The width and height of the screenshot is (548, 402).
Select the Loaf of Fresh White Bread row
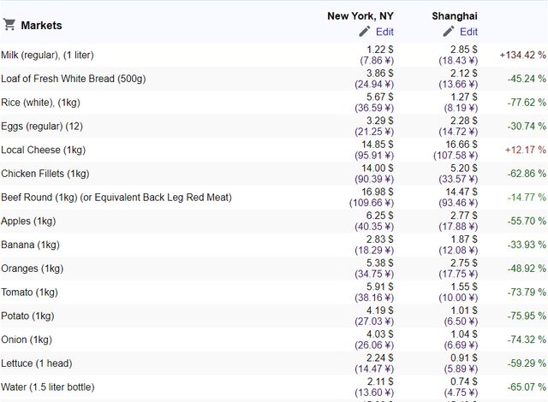click(274, 79)
